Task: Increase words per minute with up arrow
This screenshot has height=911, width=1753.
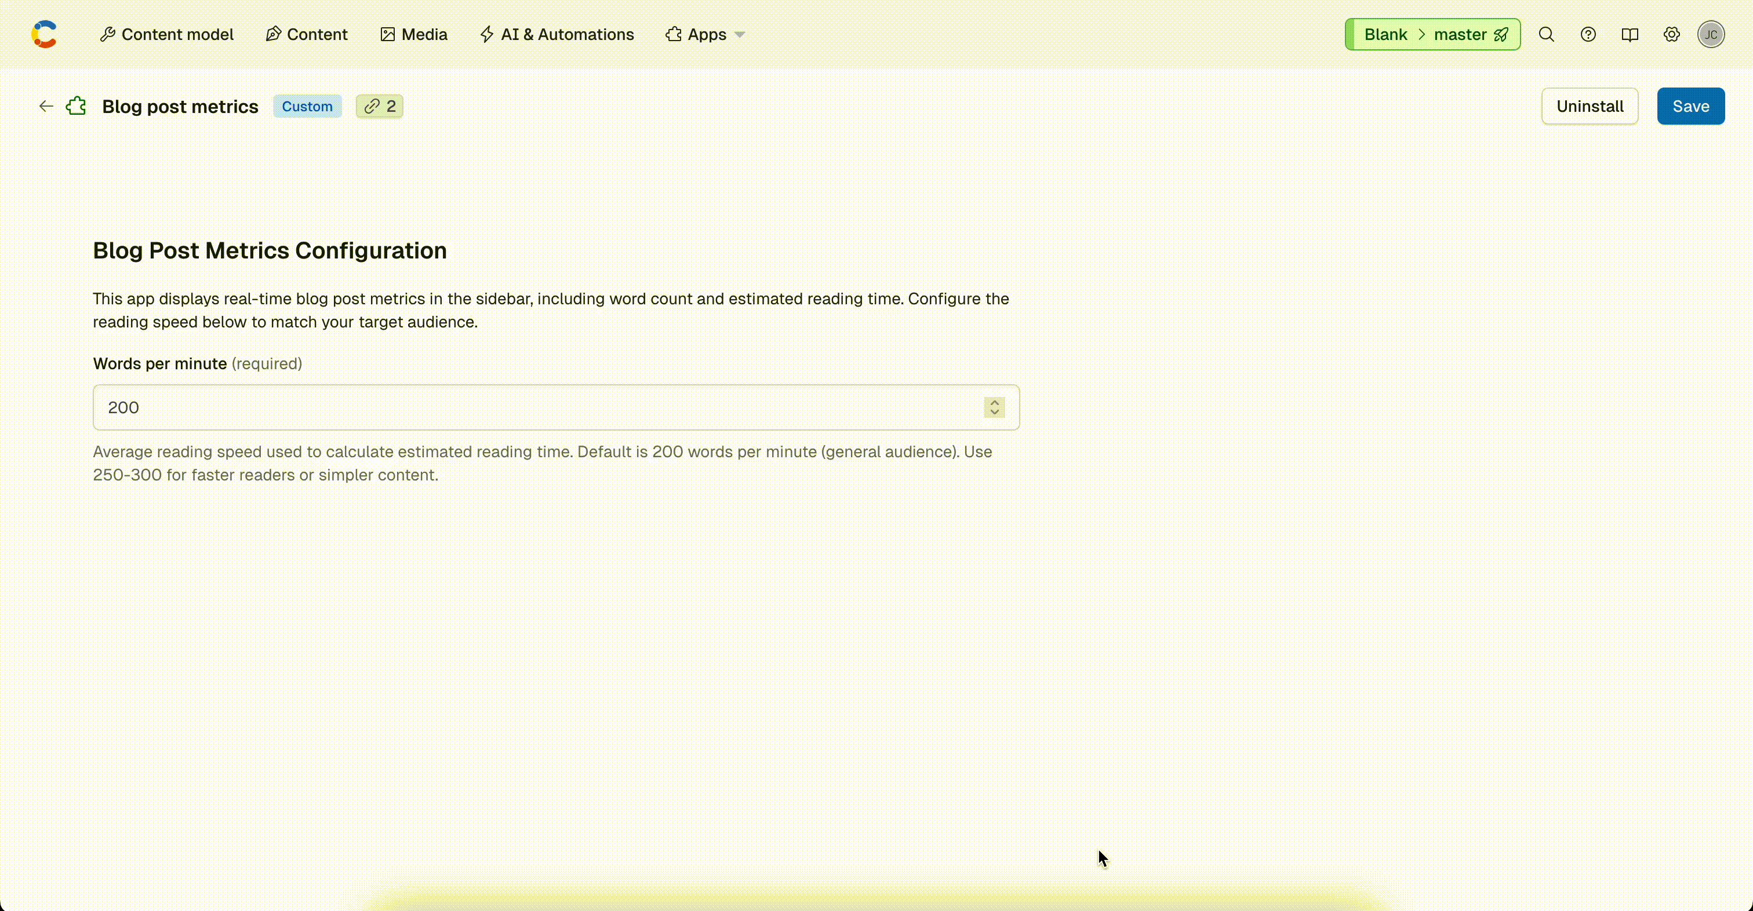Action: tap(994, 402)
